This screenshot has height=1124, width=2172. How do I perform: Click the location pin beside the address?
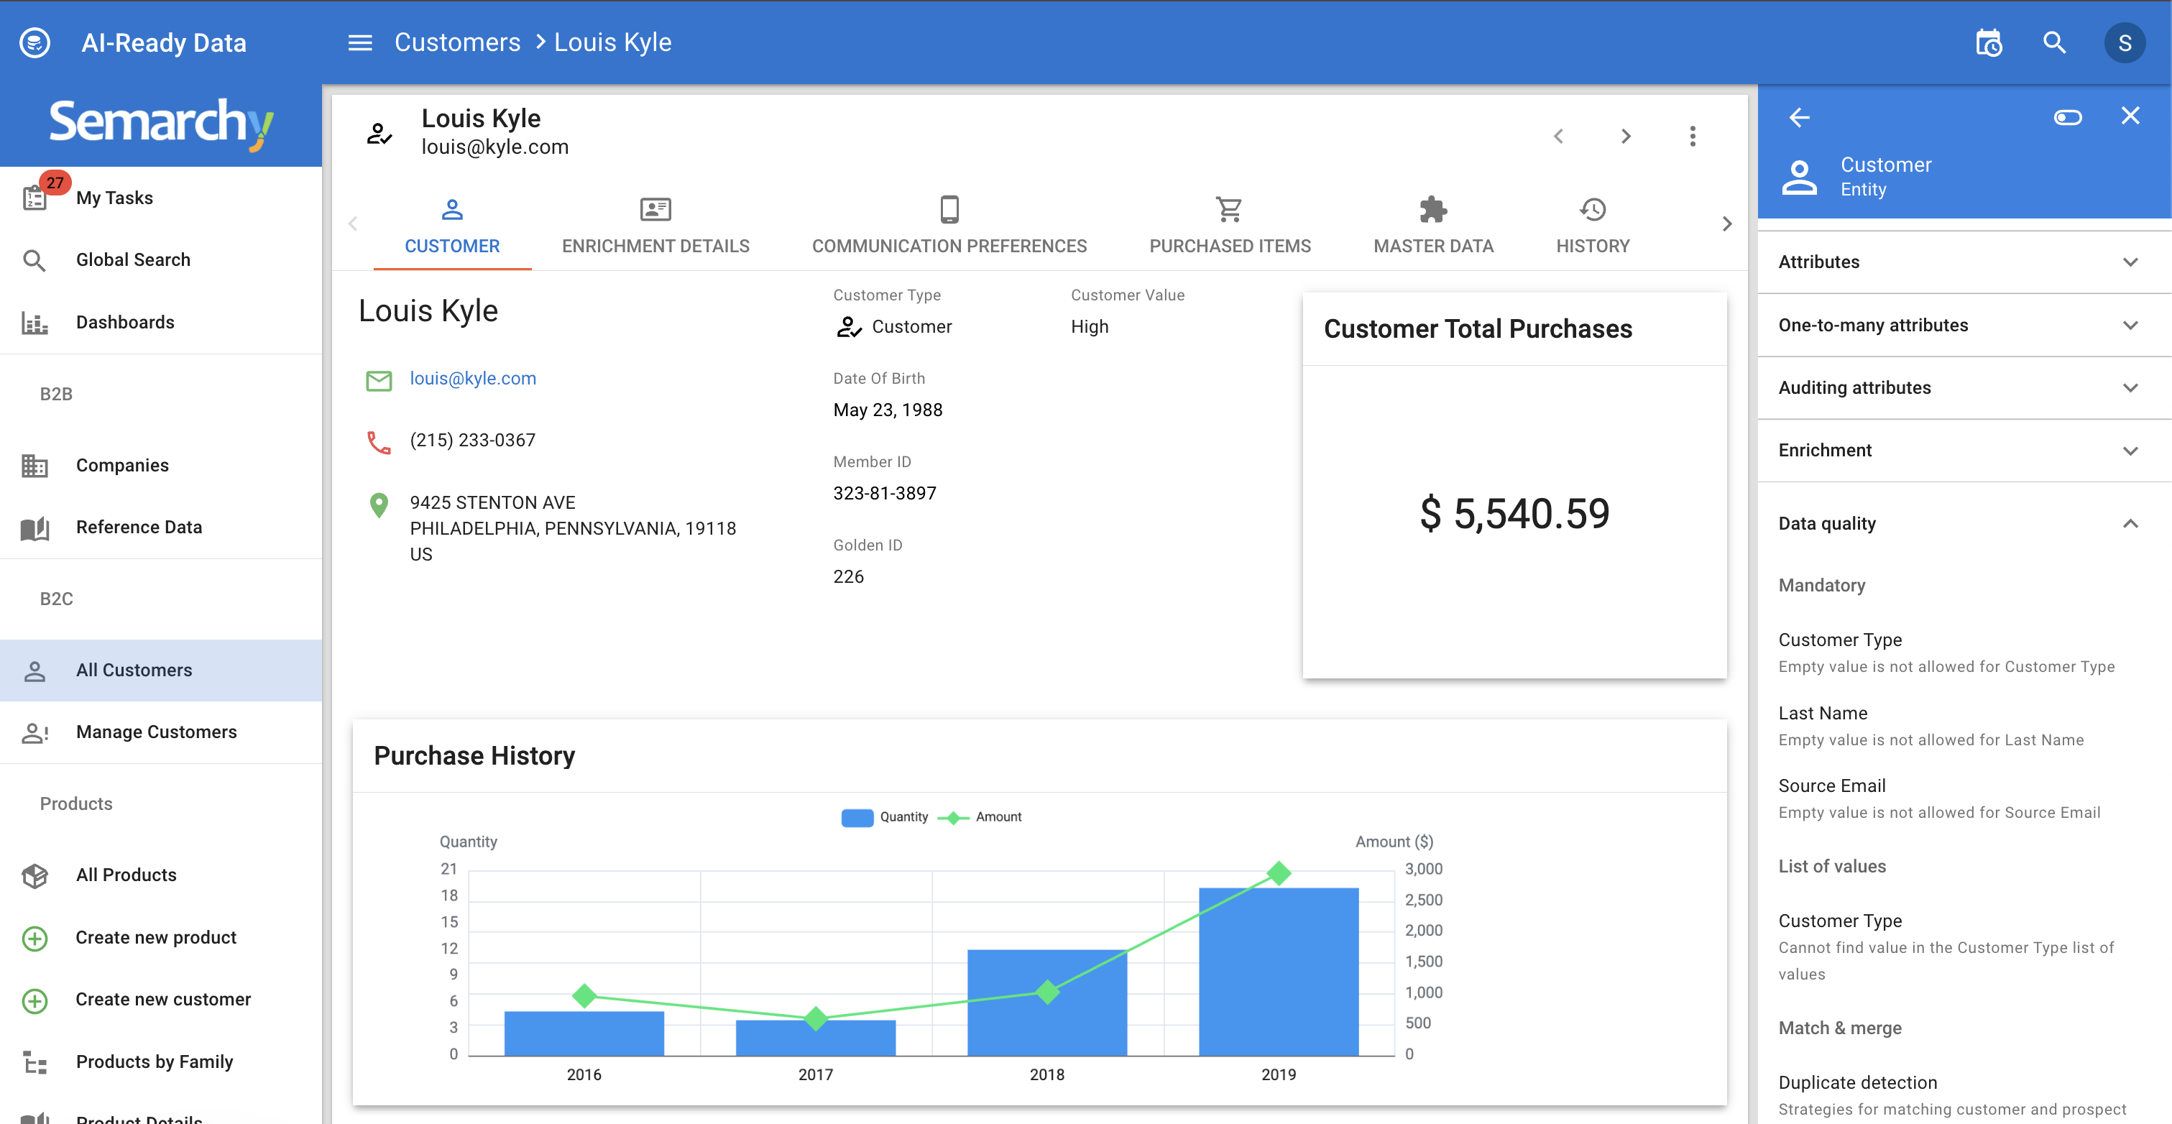coord(379,505)
